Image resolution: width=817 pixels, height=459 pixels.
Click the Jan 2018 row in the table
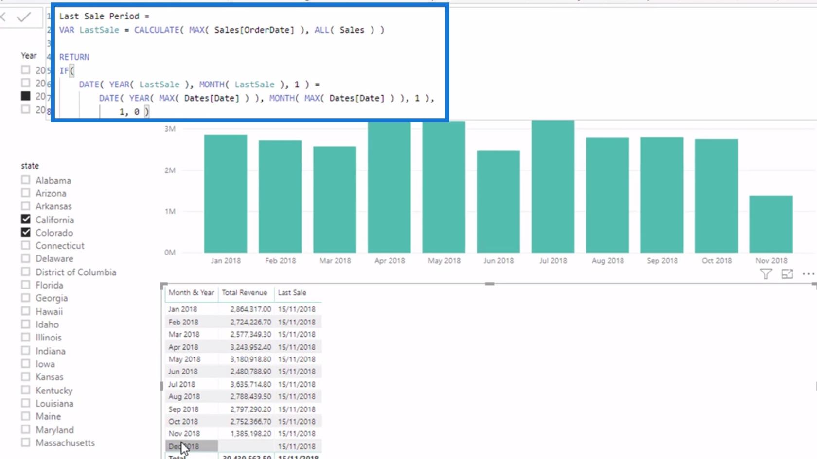[x=243, y=309]
